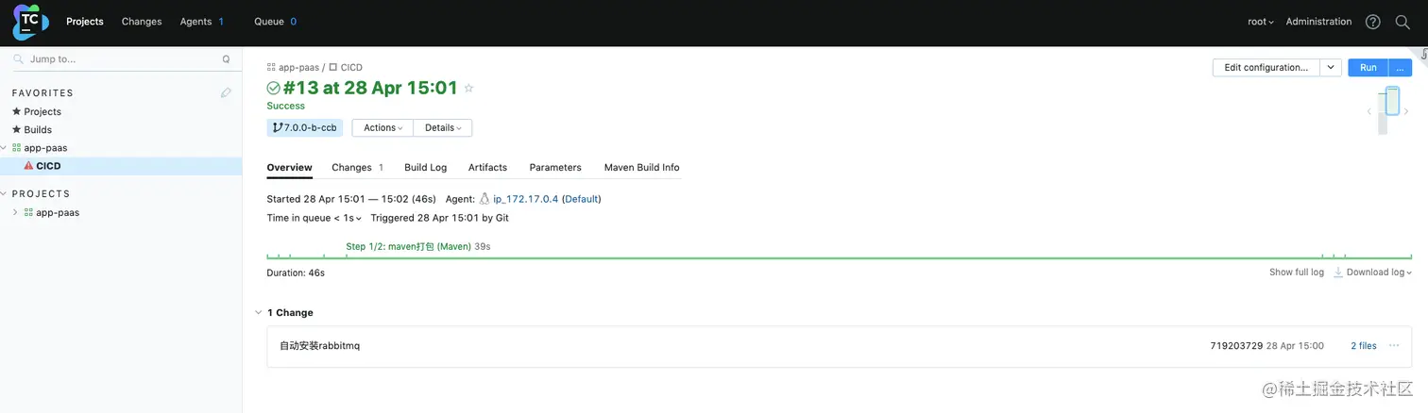Expand app-paas under PROJECTS

(15, 212)
